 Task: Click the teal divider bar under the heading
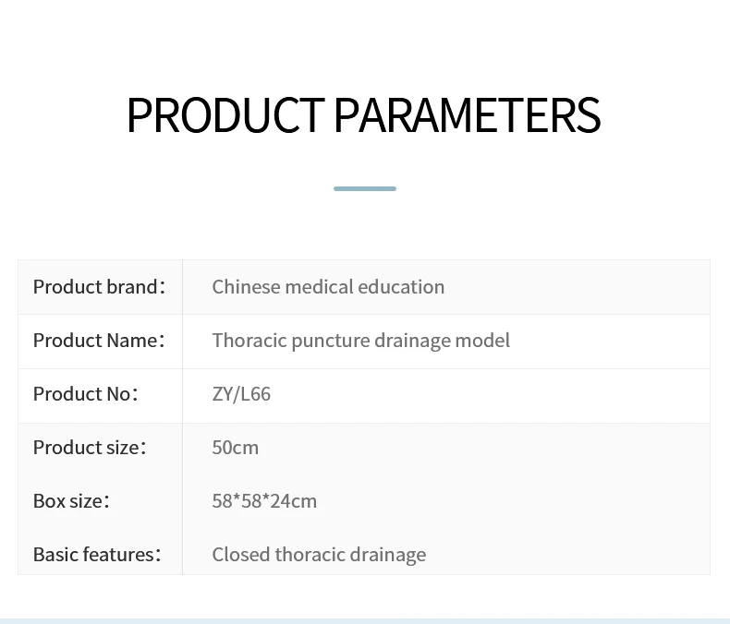point(365,188)
